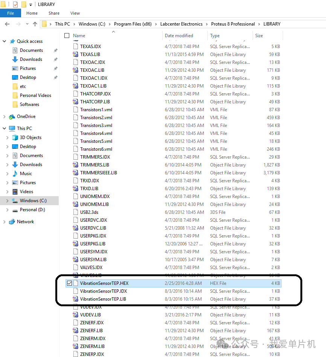
Task: Click the TEXOAC.LIB library file icon
Action: 76,70
